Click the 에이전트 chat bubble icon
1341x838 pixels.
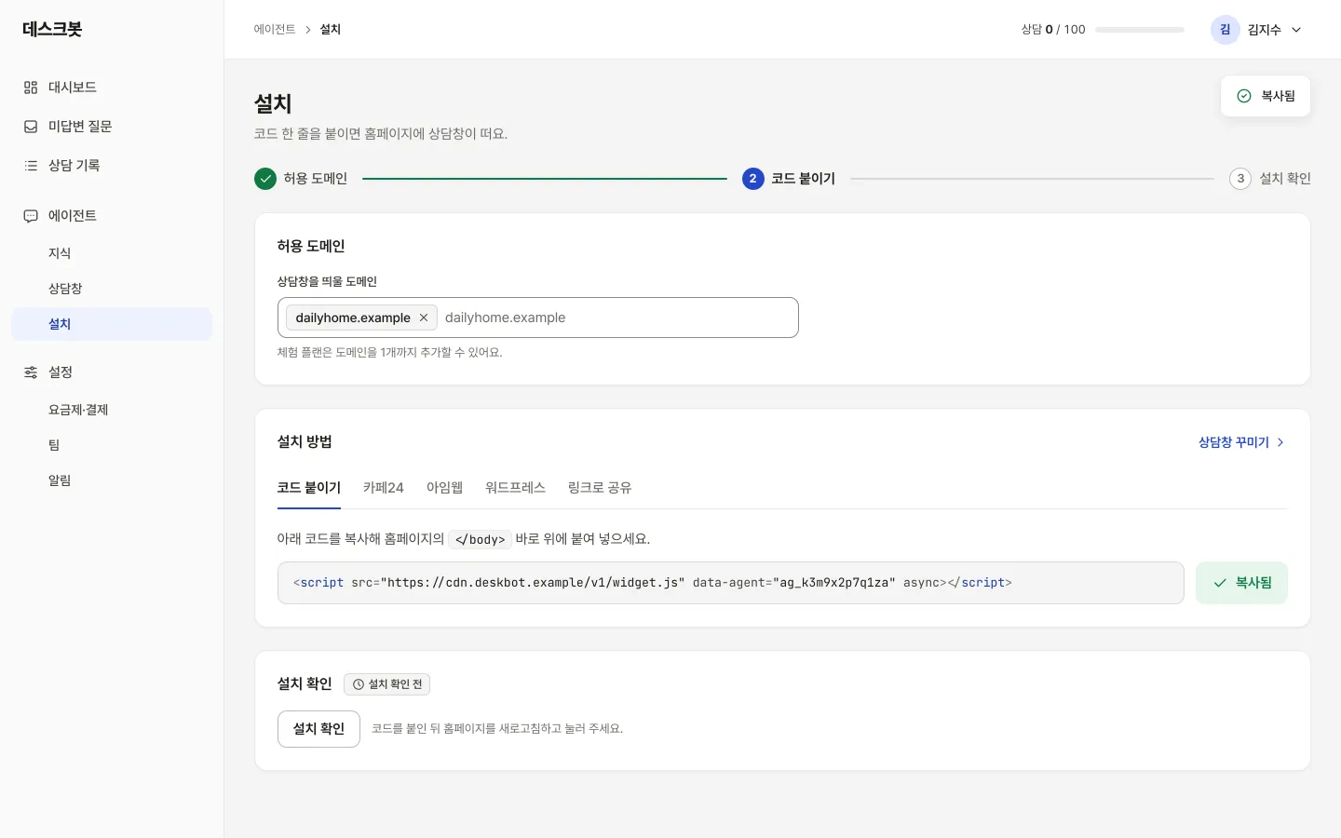(31, 216)
